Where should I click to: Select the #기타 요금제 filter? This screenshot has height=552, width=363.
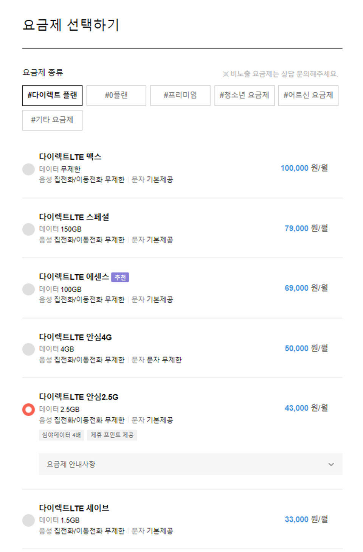click(52, 120)
